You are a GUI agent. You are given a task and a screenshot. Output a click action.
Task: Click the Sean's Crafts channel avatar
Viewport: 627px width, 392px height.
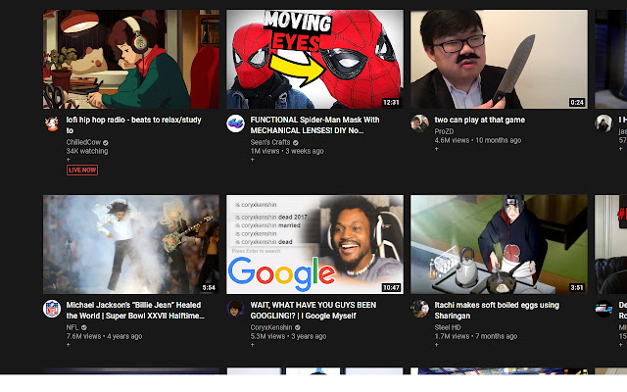tap(235, 123)
